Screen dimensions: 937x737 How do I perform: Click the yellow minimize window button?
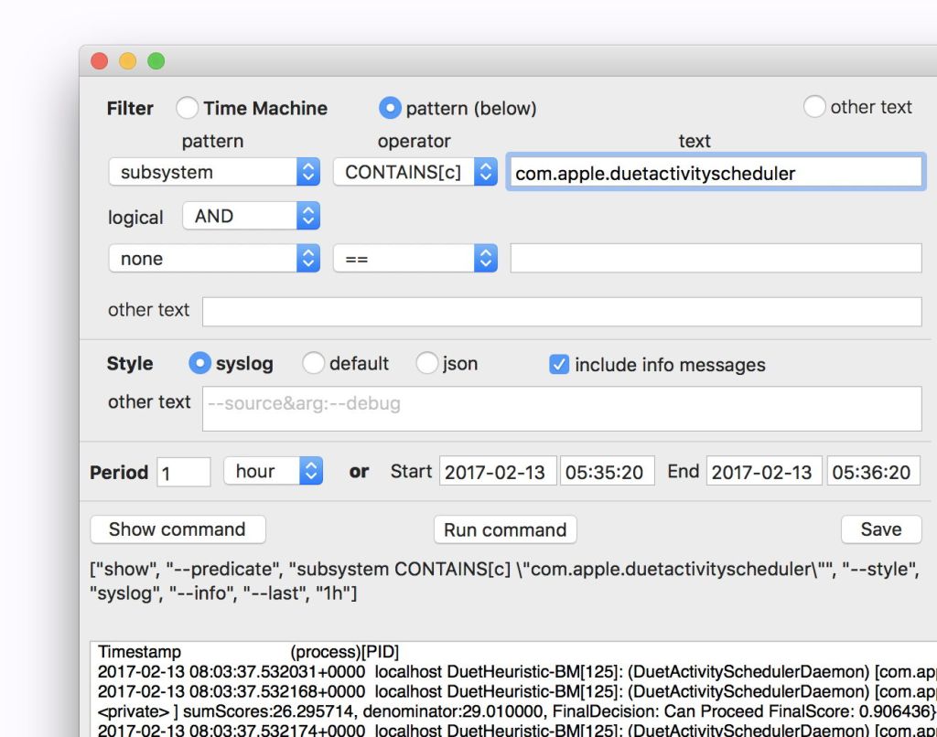point(128,61)
